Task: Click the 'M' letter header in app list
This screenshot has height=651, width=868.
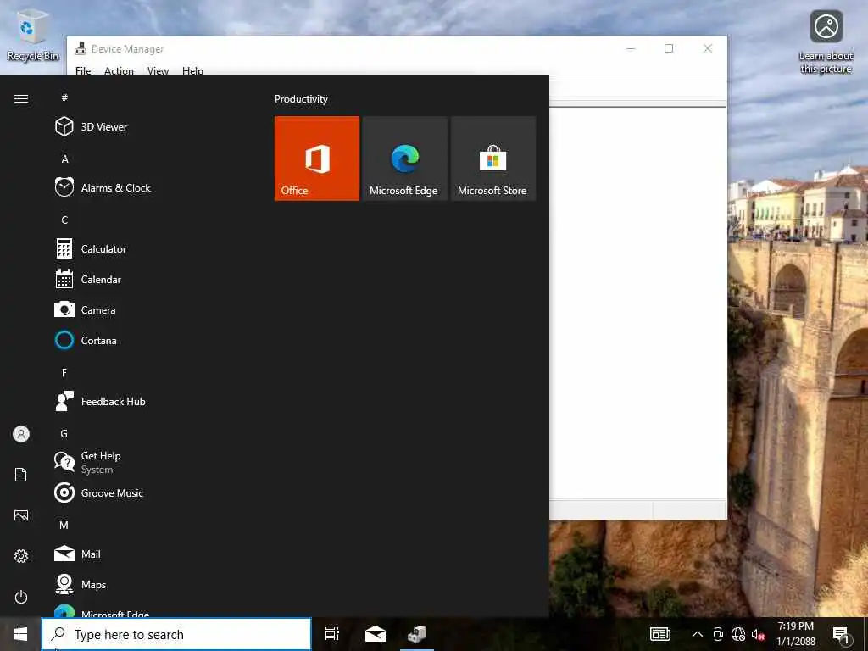Action: pos(64,525)
